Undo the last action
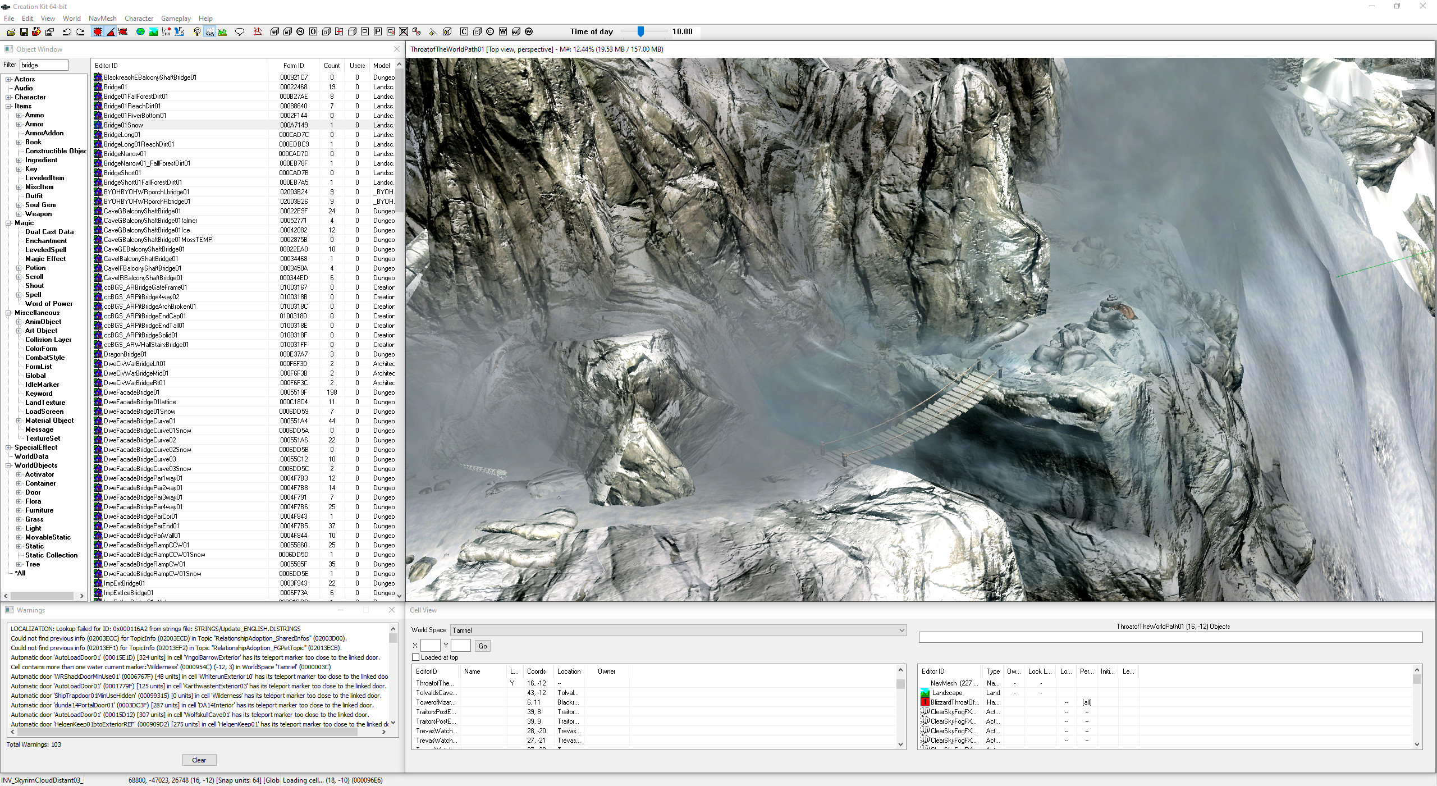 pos(66,32)
